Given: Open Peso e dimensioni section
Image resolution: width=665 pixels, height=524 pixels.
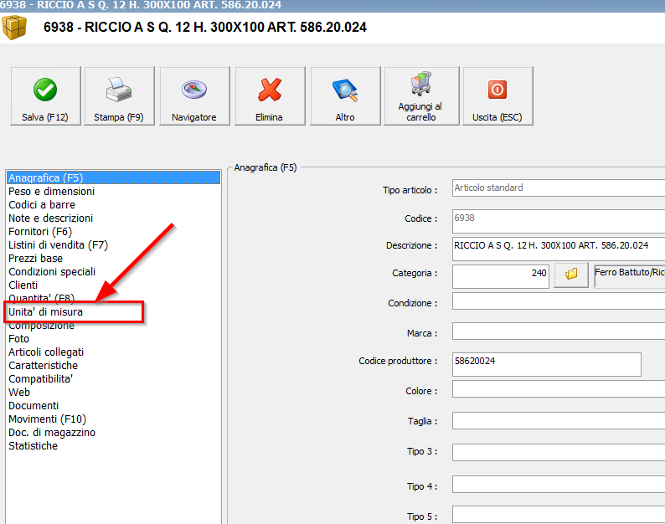Looking at the screenshot, I should pyautogui.click(x=114, y=191).
